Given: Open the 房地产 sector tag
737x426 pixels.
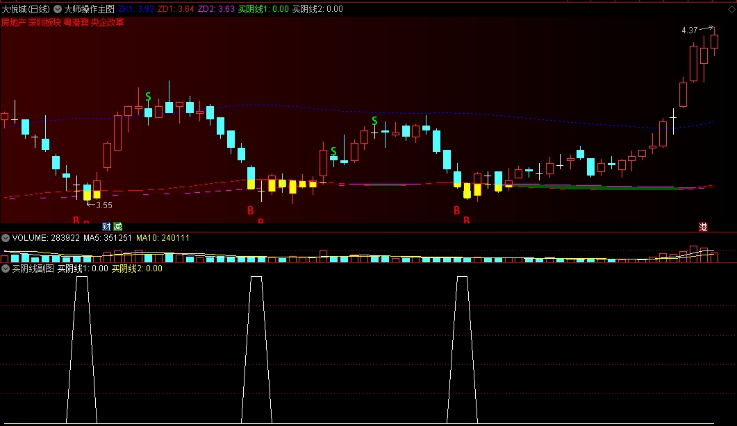Looking at the screenshot, I should (13, 22).
